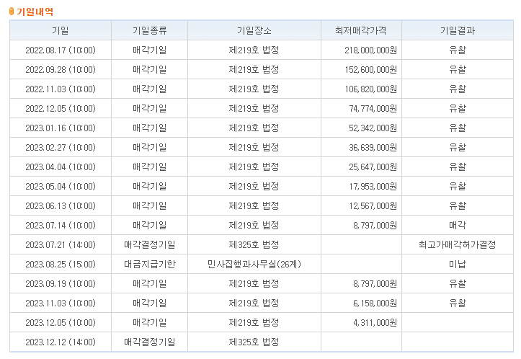Click 민사집행과사무실(26계) location
This screenshot has width=521, height=359.
[254, 265]
